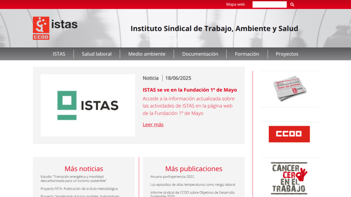Open the news summary text about Fundación activities

(189, 106)
